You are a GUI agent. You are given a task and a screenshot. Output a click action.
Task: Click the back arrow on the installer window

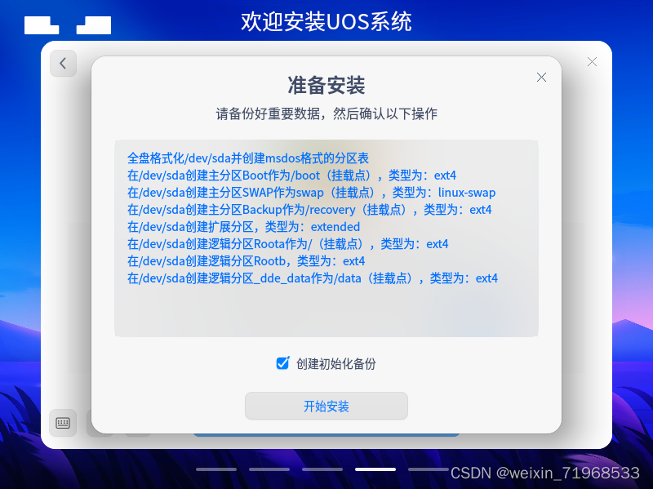[x=63, y=63]
